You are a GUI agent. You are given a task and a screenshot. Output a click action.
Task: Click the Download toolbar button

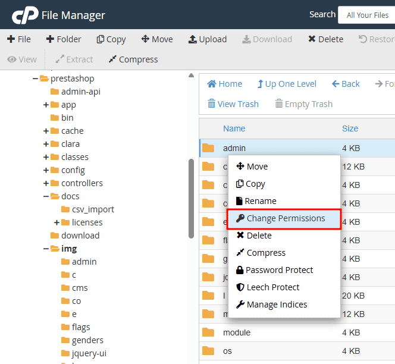pyautogui.click(x=267, y=39)
